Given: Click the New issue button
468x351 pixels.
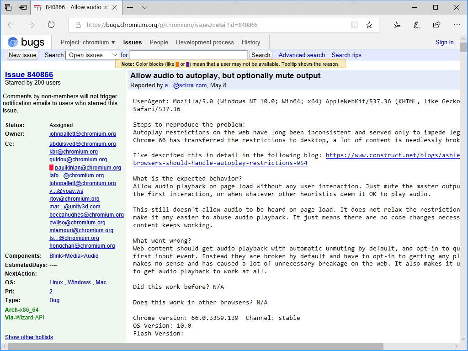Looking at the screenshot, I should point(22,55).
